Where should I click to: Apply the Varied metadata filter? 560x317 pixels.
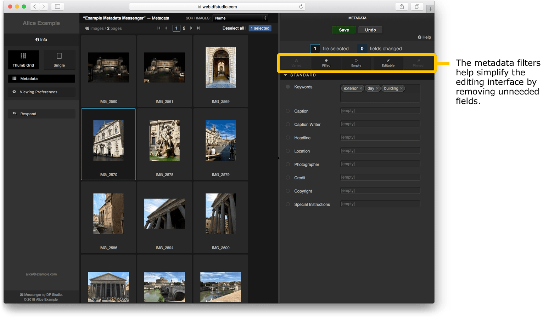tap(296, 63)
